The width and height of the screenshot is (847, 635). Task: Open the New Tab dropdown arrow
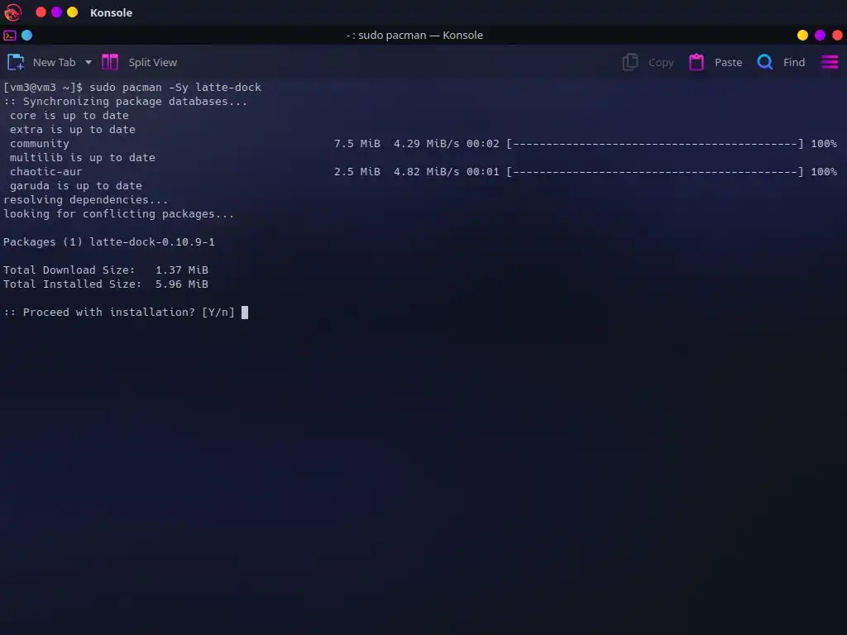click(x=88, y=63)
